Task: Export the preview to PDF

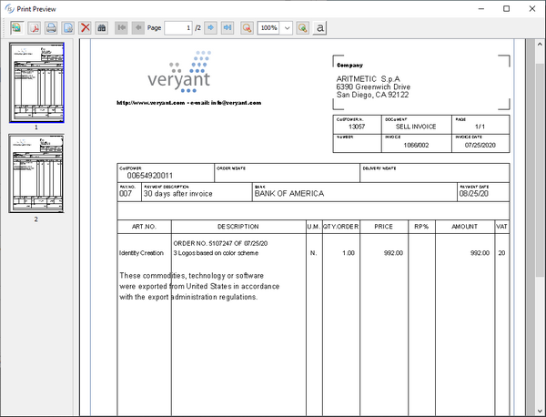Action: click(x=35, y=28)
